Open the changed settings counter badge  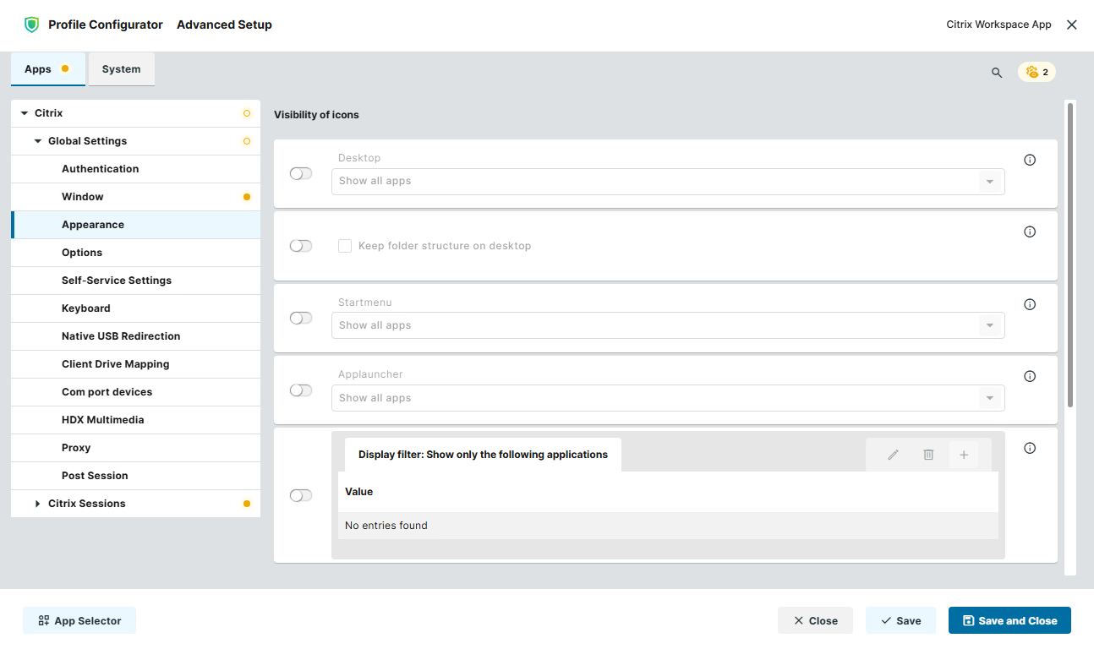[1037, 72]
